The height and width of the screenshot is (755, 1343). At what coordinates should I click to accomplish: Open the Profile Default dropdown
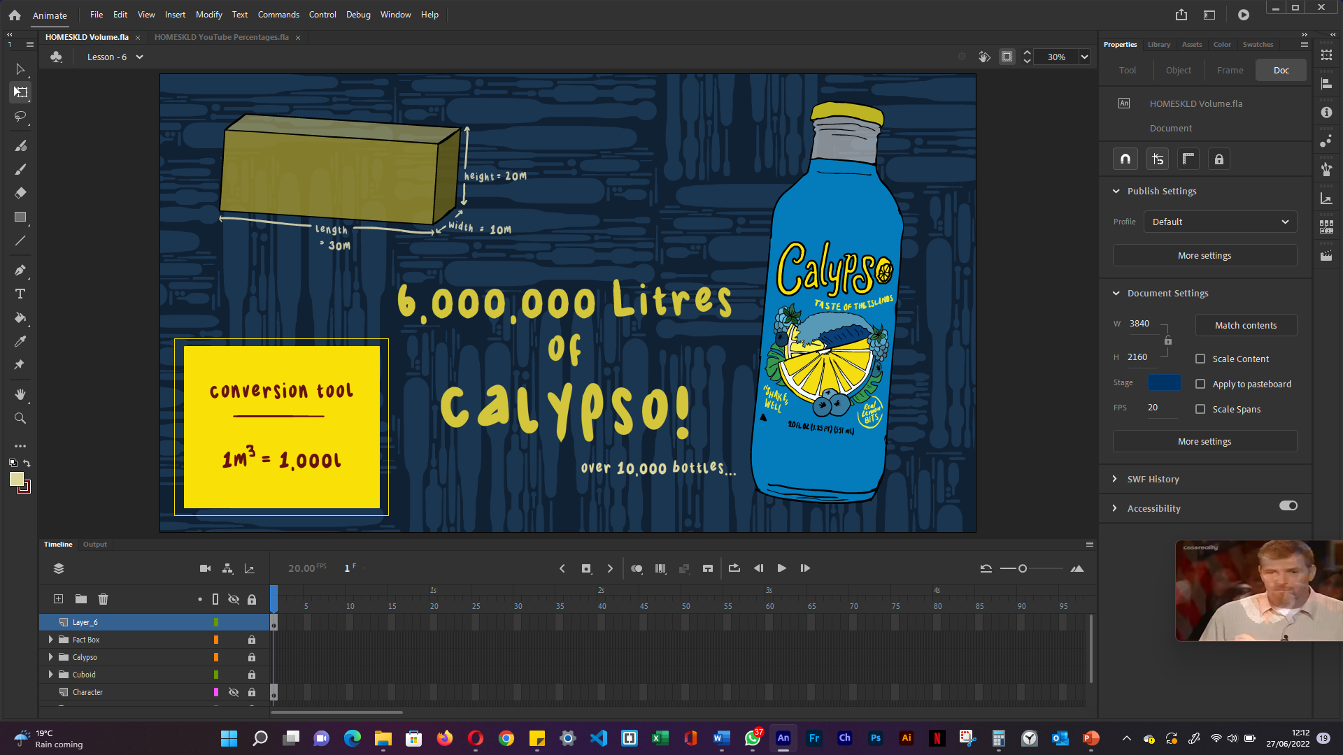click(1220, 222)
